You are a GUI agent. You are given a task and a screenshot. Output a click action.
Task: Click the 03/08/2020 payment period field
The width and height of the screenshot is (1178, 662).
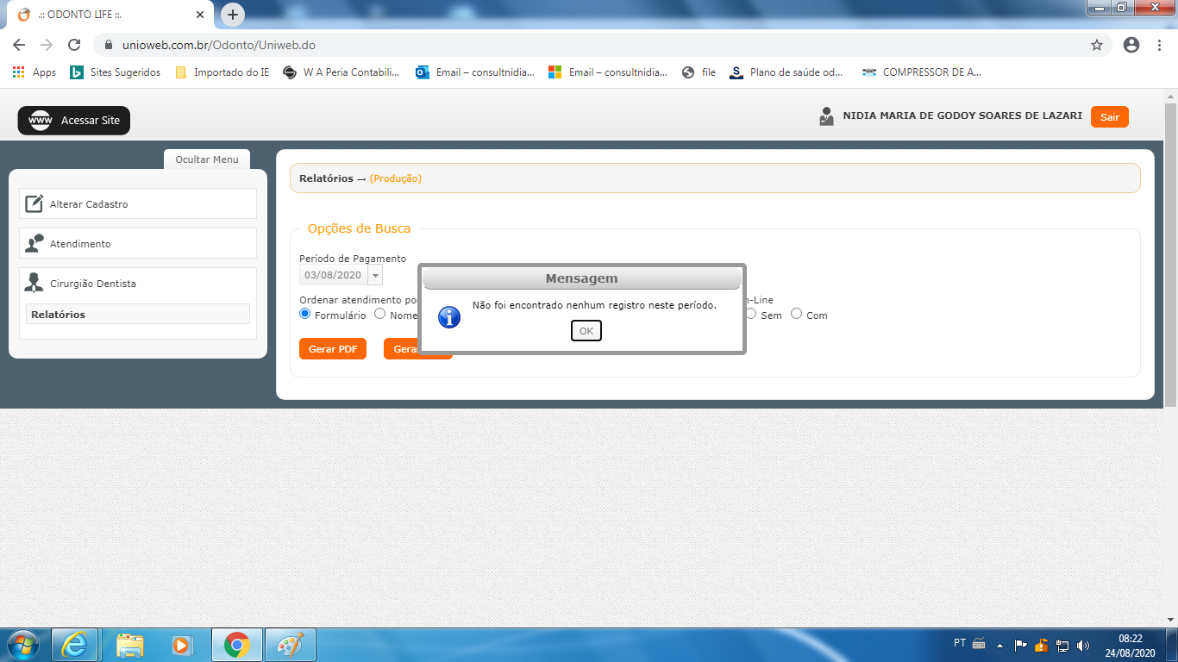(x=334, y=275)
